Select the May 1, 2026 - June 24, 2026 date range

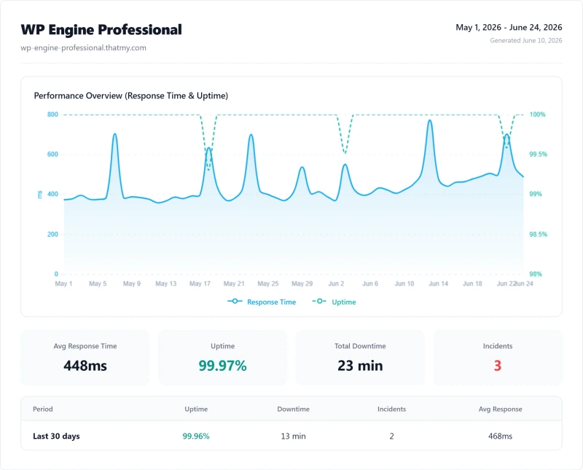point(509,28)
